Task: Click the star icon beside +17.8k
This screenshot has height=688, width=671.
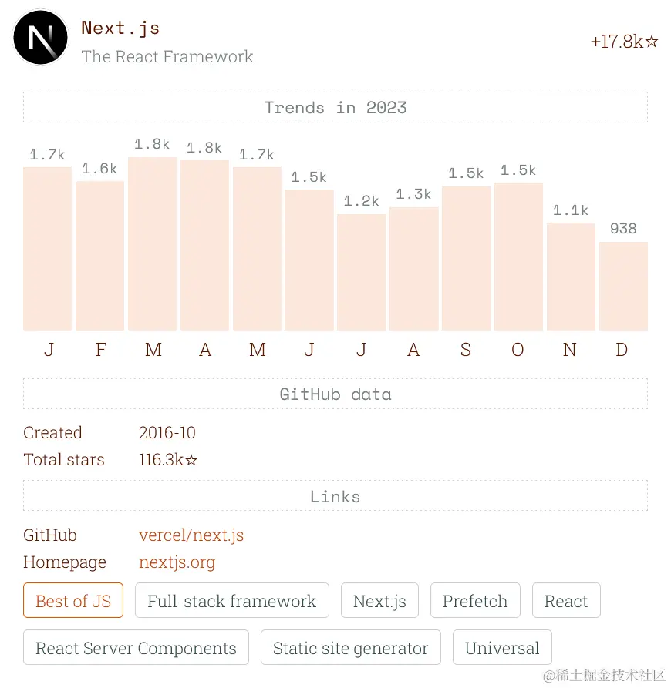Action: pos(652,42)
